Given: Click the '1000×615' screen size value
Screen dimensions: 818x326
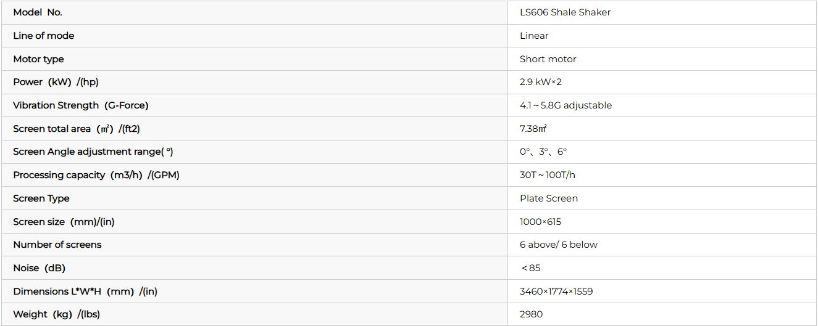Looking at the screenshot, I should pos(540,222).
